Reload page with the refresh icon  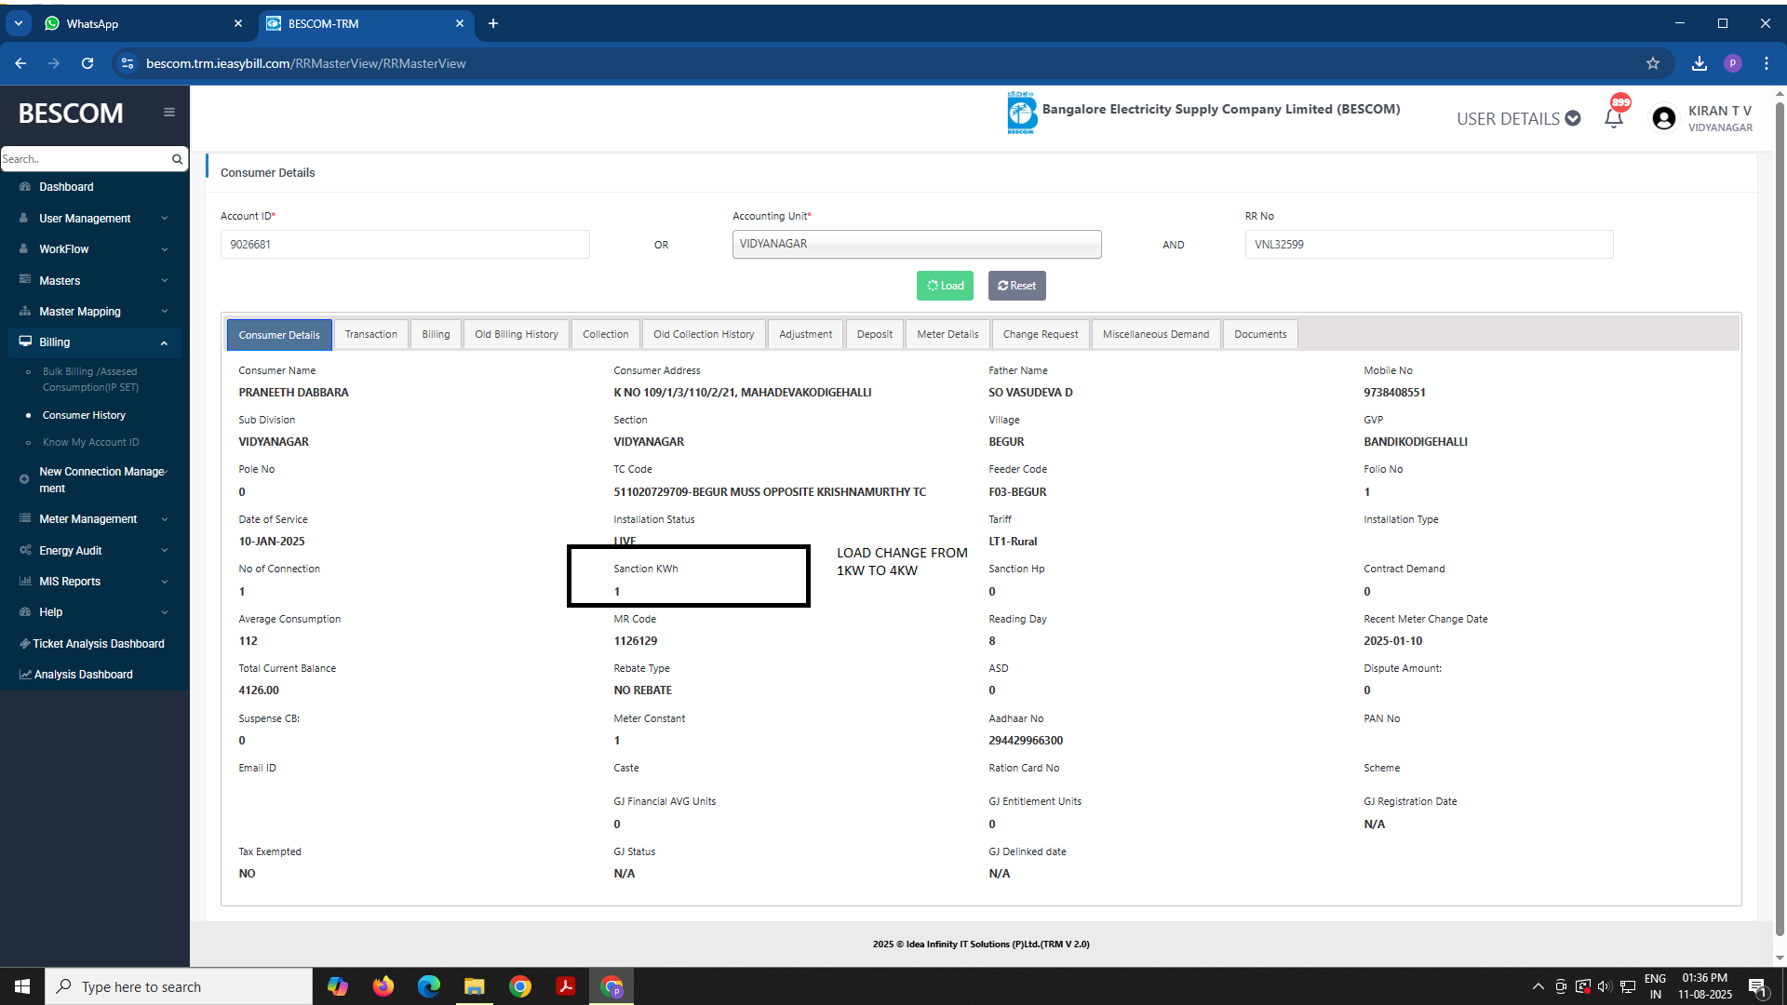point(87,63)
